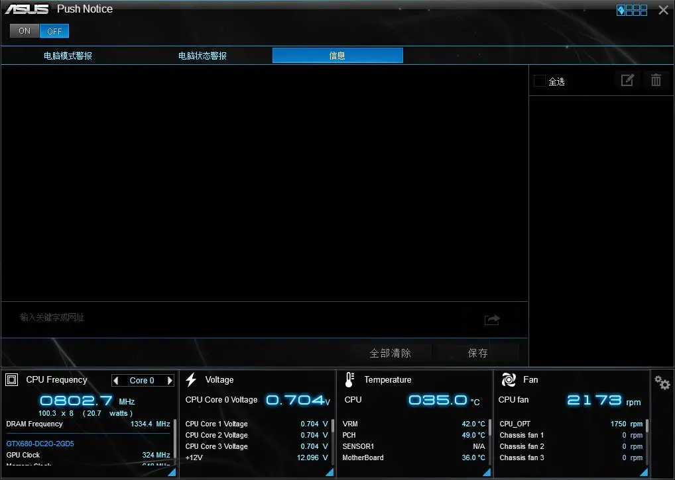Tick the 全选 checkbox

[x=539, y=81]
